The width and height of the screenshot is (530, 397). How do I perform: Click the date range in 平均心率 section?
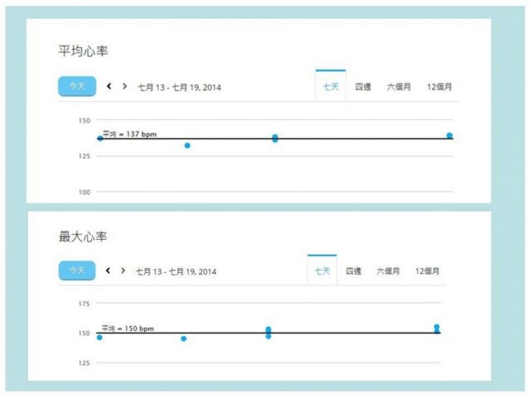pos(179,87)
